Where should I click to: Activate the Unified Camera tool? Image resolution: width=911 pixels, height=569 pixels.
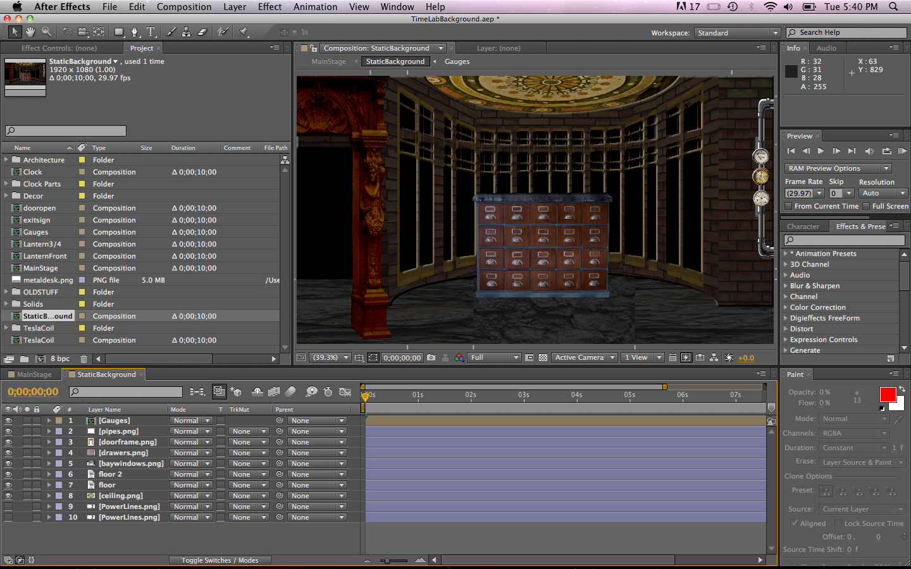83,32
